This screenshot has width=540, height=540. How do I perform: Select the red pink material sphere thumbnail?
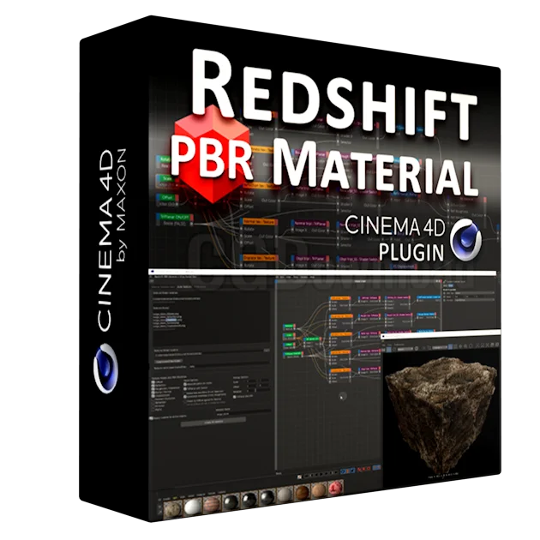pyautogui.click(x=335, y=488)
